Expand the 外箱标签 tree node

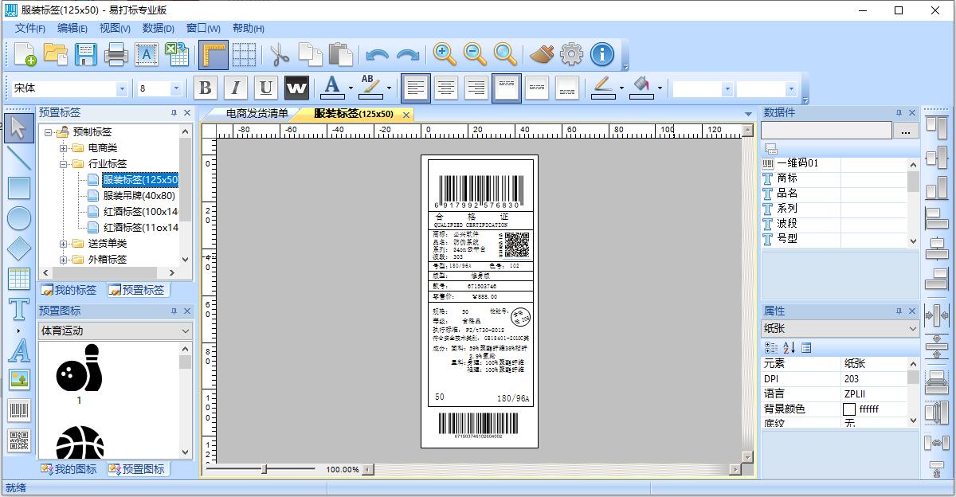[x=64, y=260]
